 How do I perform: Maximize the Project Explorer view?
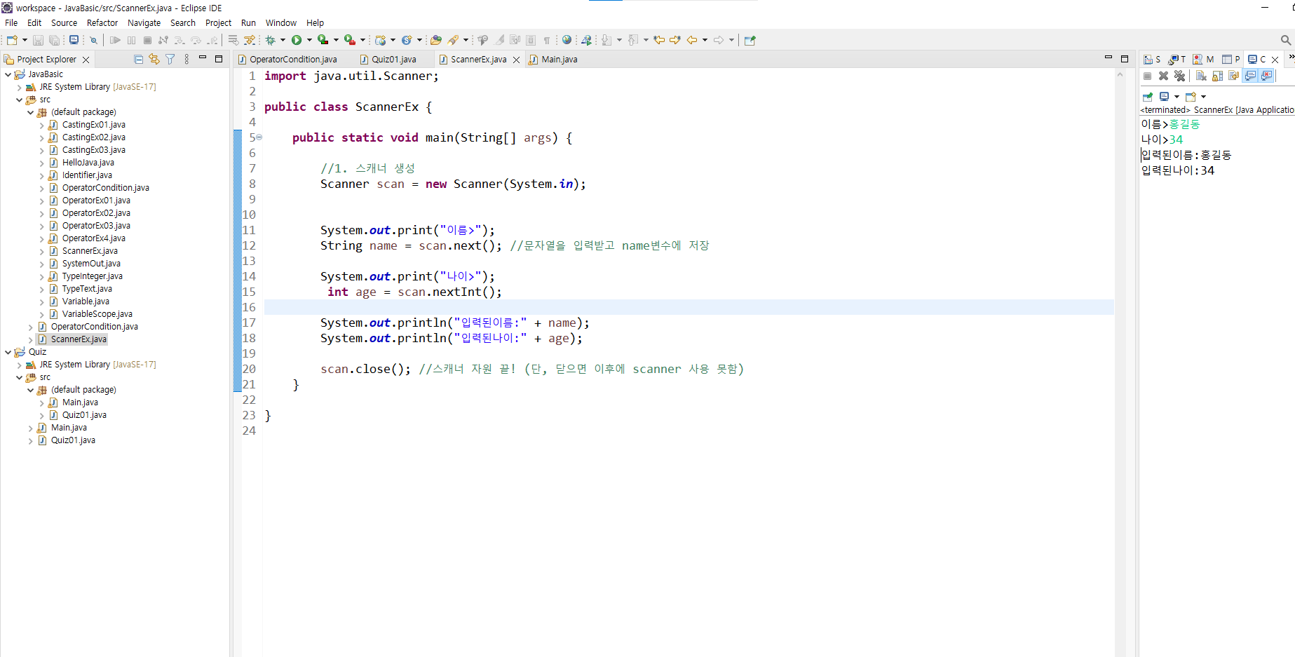coord(219,59)
